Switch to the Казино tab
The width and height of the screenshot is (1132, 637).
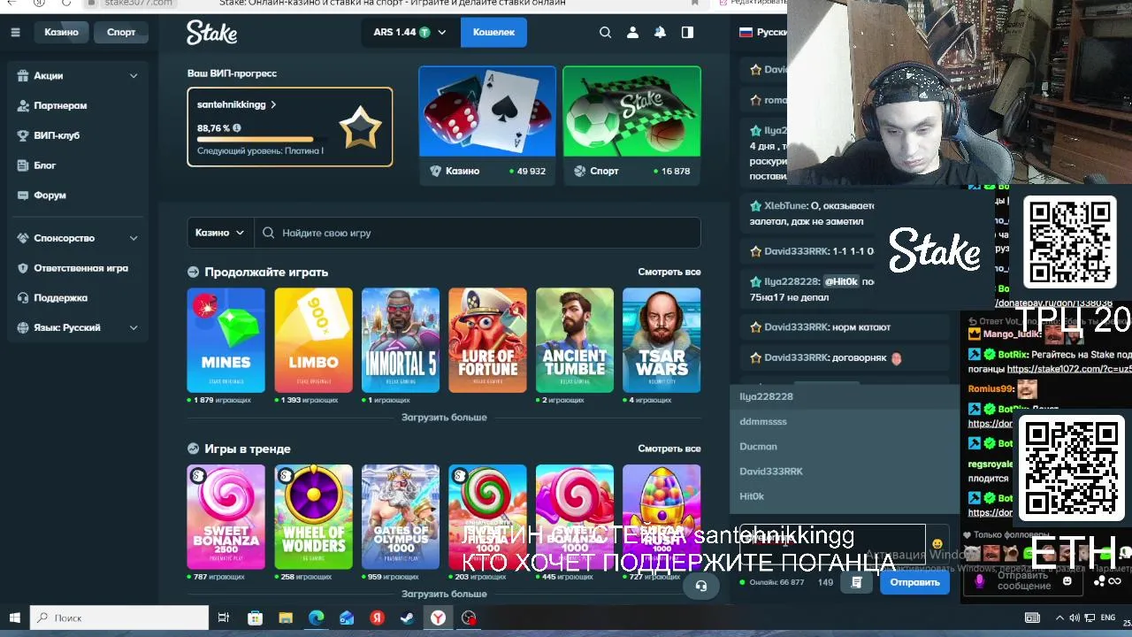point(62,32)
